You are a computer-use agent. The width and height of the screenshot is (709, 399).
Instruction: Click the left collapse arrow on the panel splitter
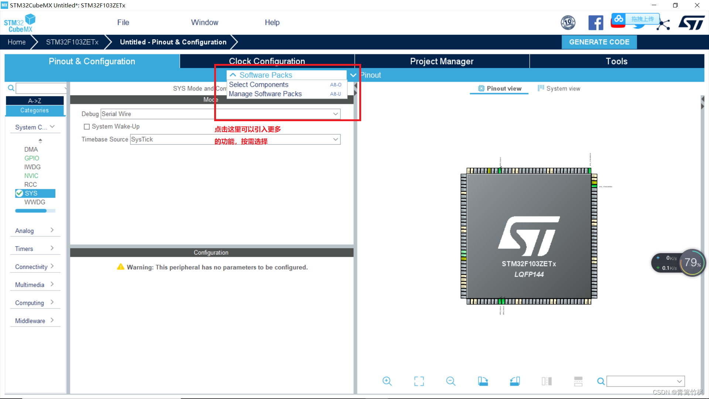356,86
